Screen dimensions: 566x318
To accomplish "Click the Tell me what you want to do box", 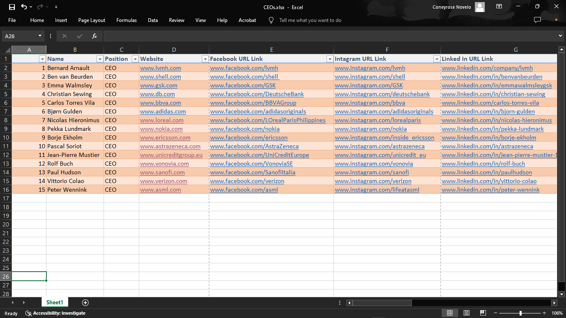I will click(x=310, y=20).
